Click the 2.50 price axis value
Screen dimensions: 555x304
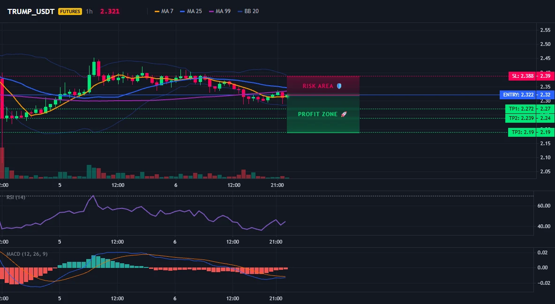(545, 44)
